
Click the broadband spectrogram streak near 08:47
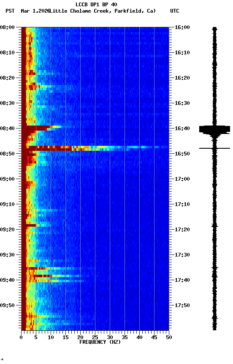pyautogui.click(x=95, y=148)
